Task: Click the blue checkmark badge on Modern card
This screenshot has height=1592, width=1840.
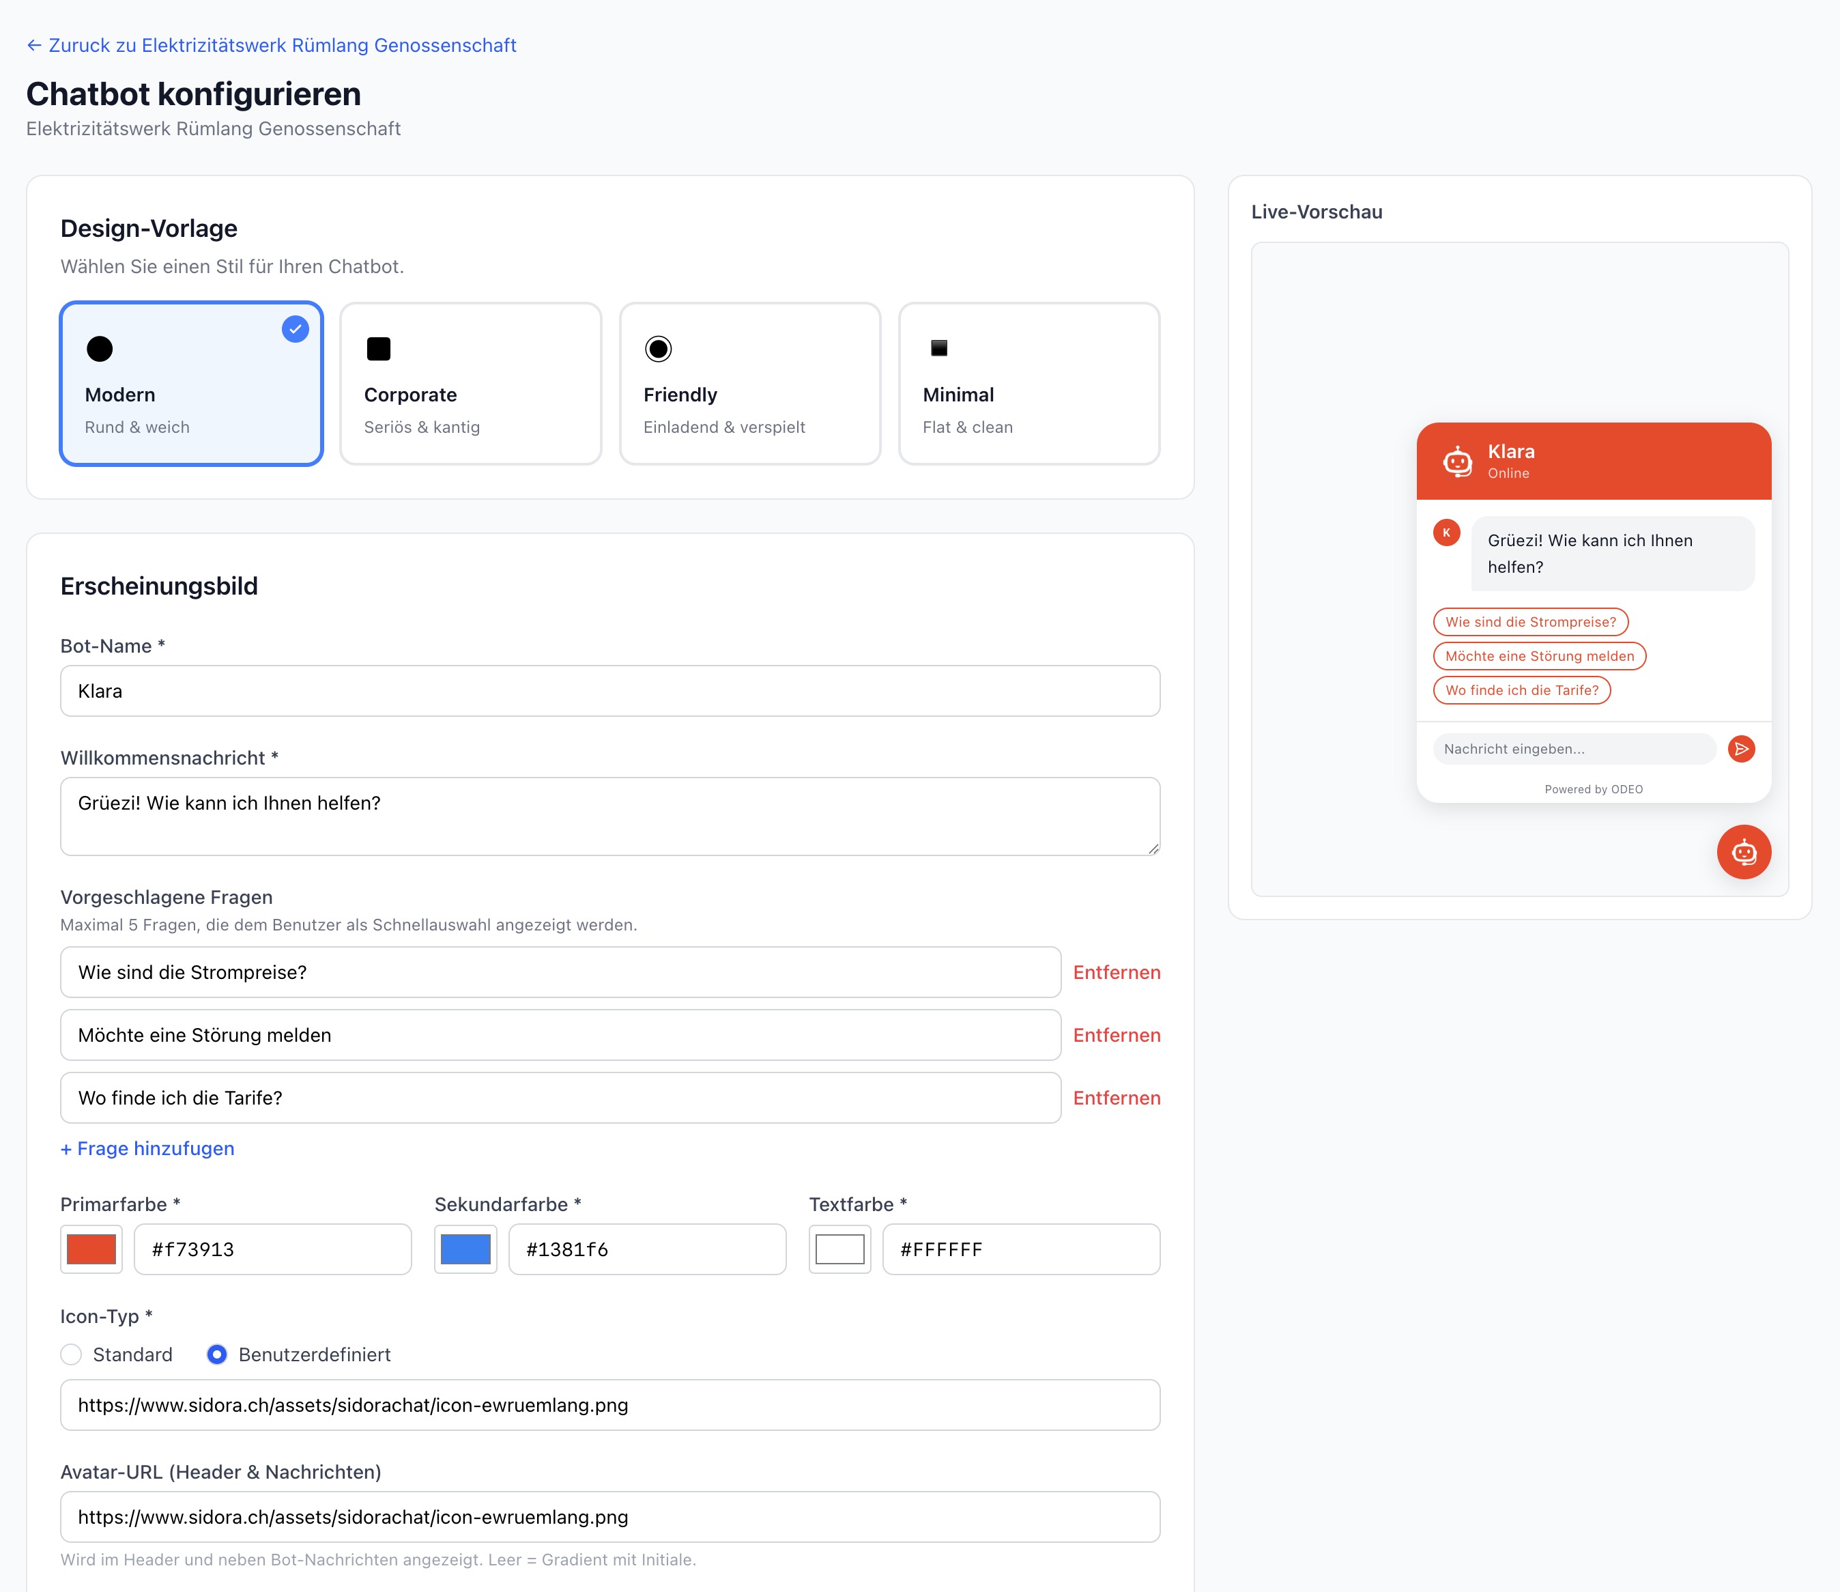Action: point(295,328)
